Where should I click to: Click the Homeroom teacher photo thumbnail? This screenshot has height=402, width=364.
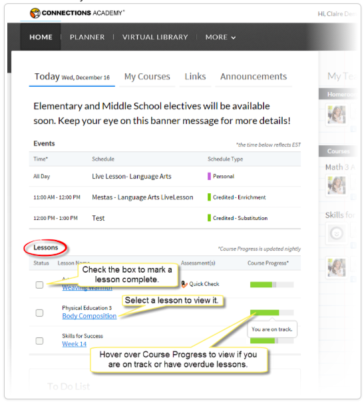click(337, 115)
